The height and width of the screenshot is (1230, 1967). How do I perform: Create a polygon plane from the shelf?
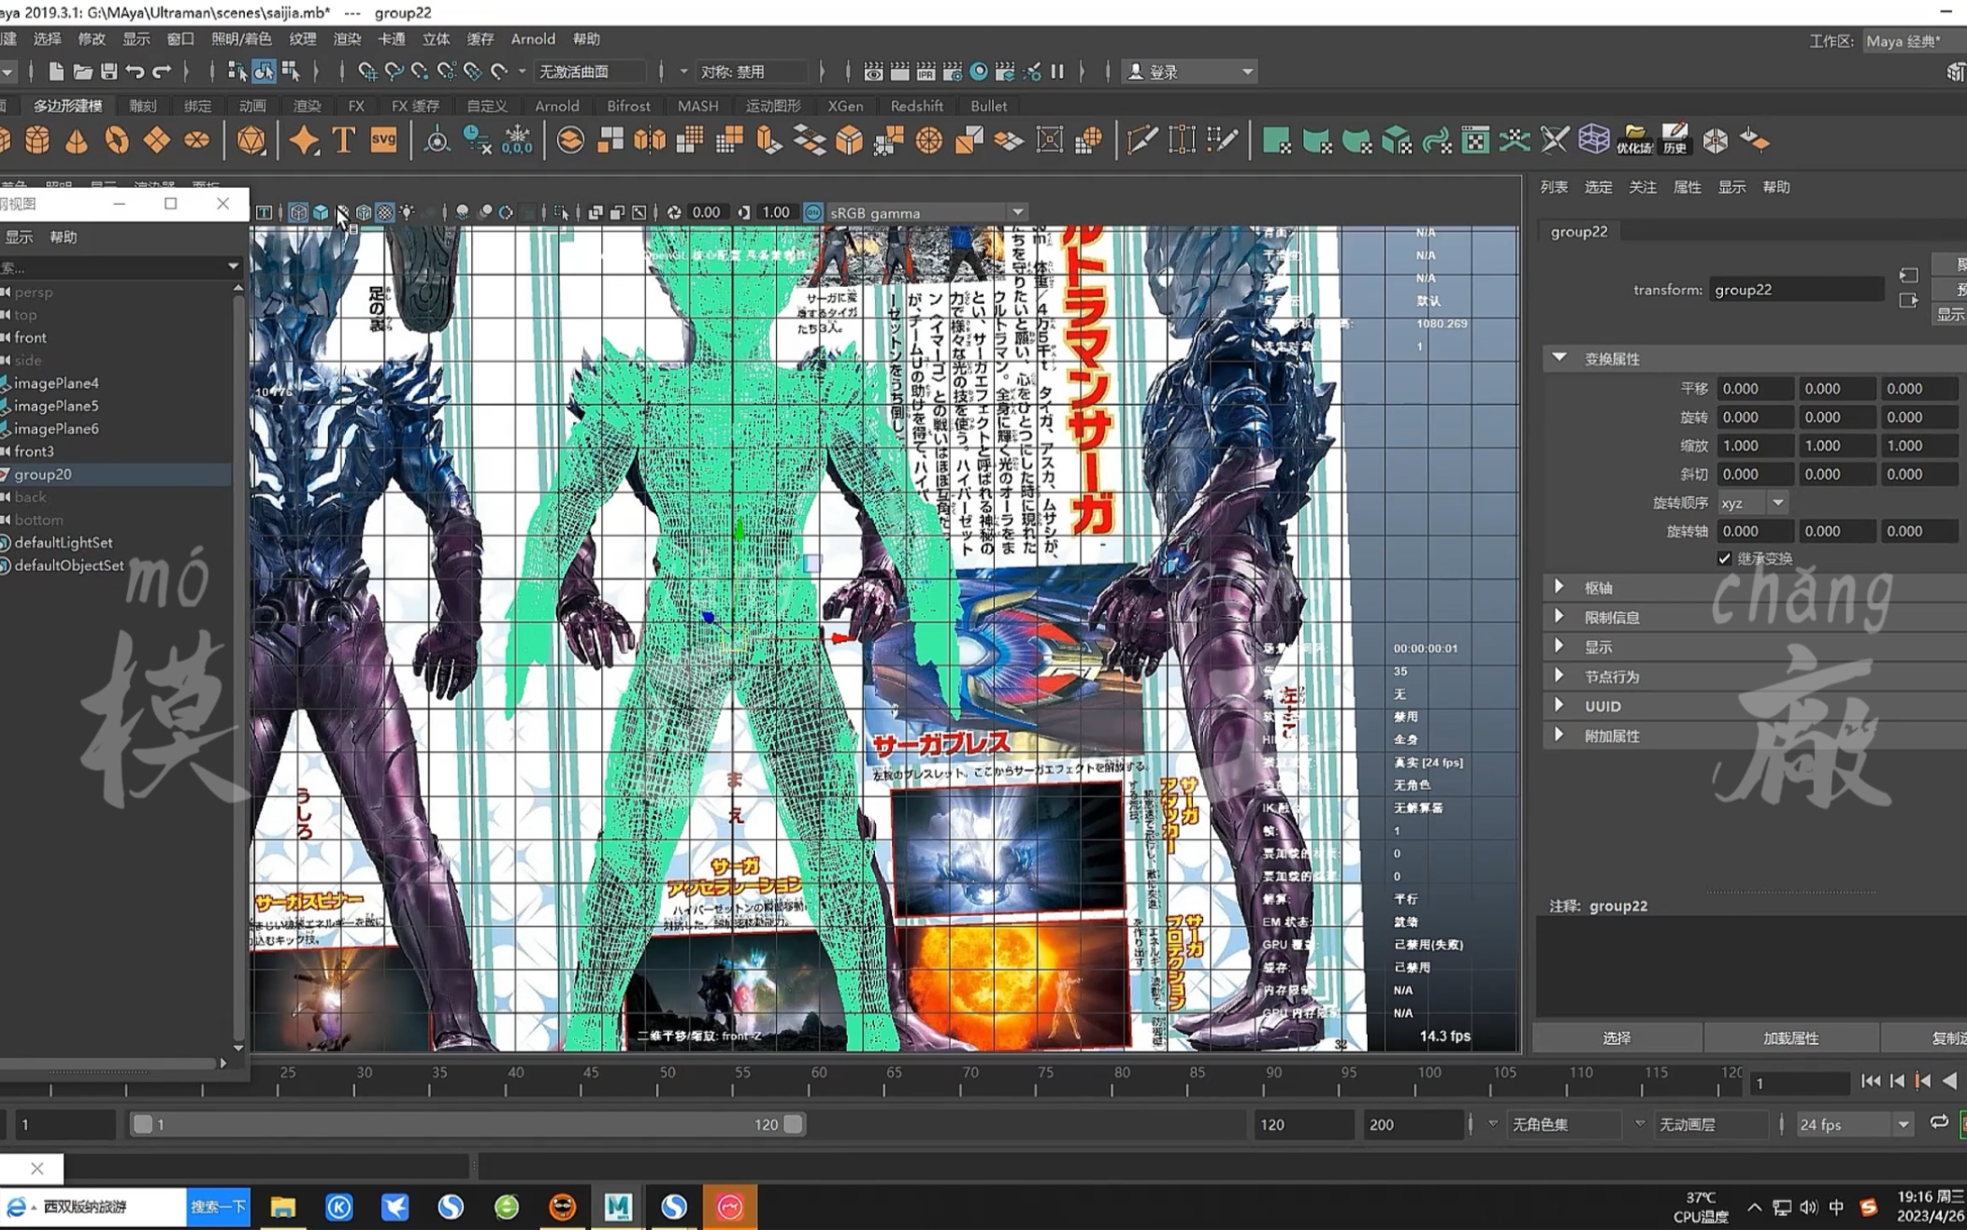(156, 140)
